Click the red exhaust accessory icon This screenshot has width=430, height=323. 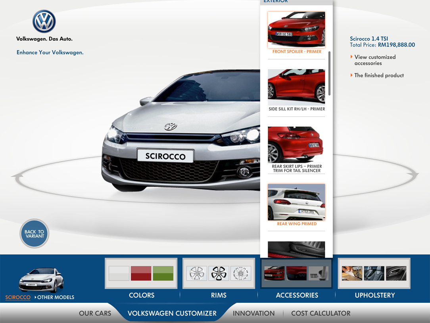[296, 273]
